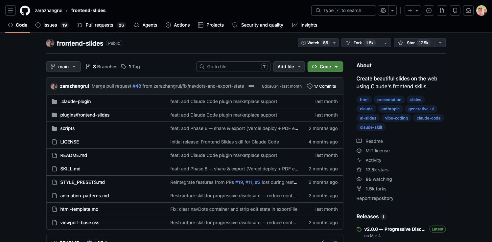Switch to the Issues tab

coord(52,25)
